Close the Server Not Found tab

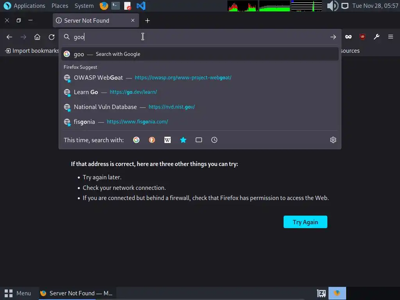[133, 20]
